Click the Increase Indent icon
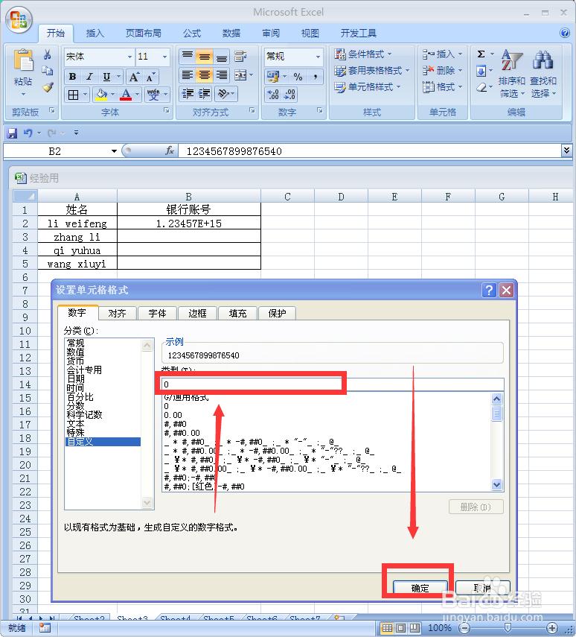 (204, 94)
